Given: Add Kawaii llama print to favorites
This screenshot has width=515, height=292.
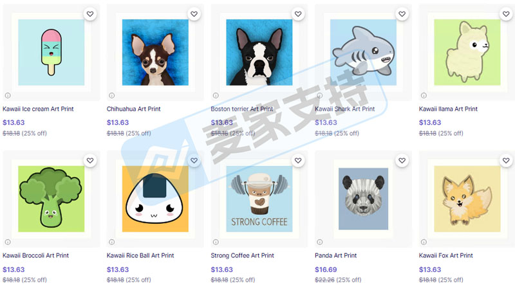Looking at the screenshot, I should (x=506, y=14).
